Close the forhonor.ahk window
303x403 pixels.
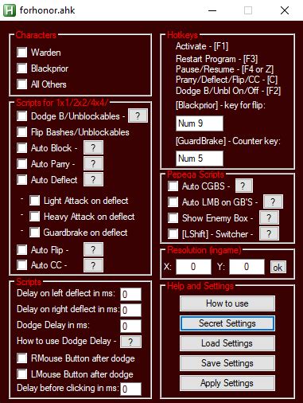(285, 10)
